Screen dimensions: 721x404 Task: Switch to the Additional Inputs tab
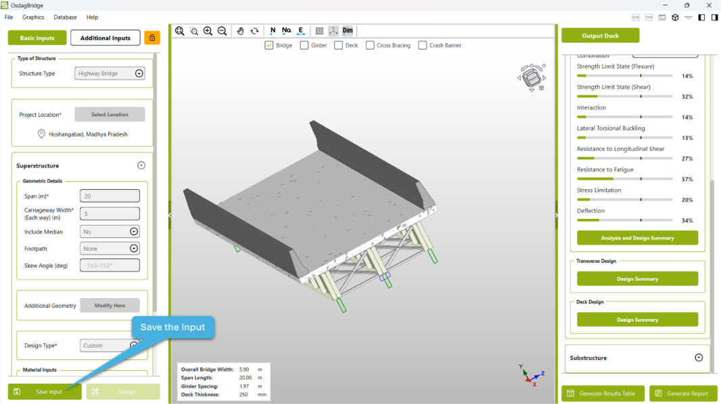[x=106, y=38]
